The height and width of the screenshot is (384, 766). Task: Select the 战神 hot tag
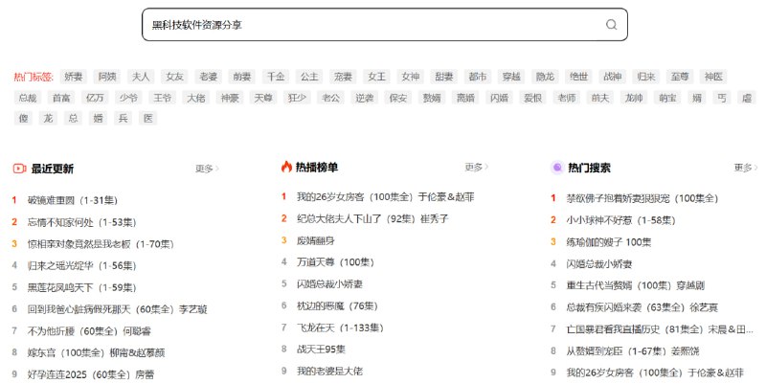[x=612, y=77]
